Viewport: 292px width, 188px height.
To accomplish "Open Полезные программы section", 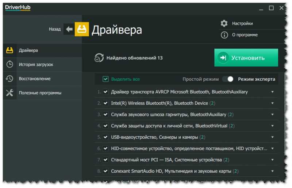I will coord(42,93).
